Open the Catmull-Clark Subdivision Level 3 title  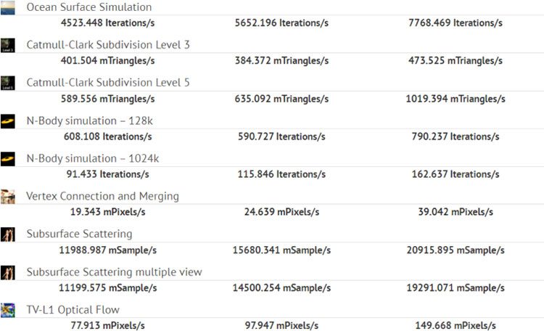(x=108, y=45)
